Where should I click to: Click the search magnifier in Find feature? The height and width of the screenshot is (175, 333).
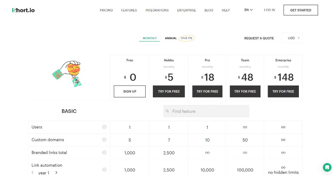[x=167, y=111]
